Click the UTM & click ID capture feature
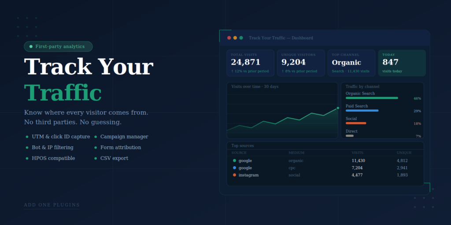Viewport: 451px width, 225px height. (x=61, y=137)
